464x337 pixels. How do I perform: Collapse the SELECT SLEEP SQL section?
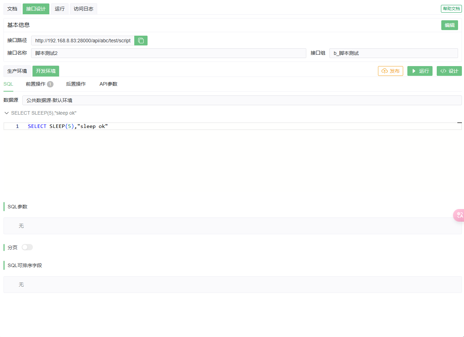click(x=7, y=113)
